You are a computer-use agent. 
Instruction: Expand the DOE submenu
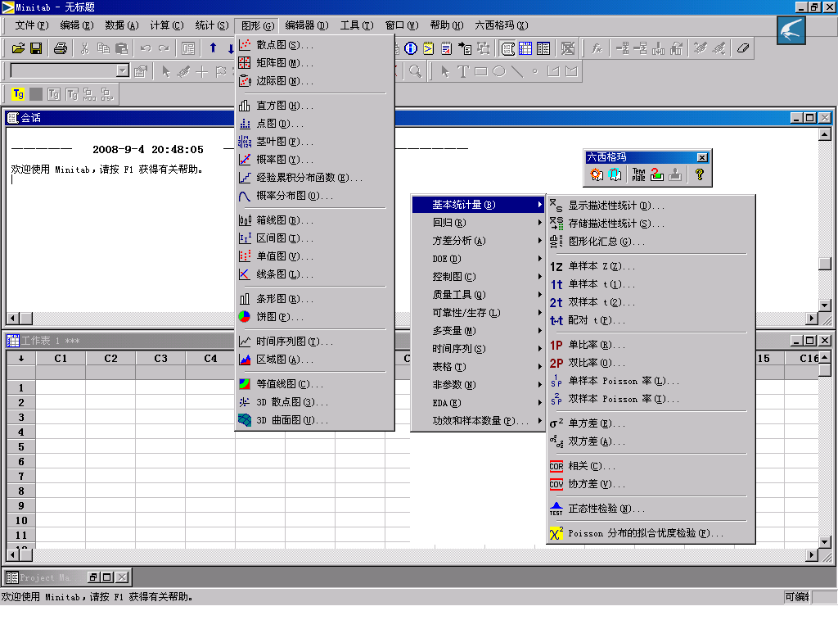click(478, 259)
